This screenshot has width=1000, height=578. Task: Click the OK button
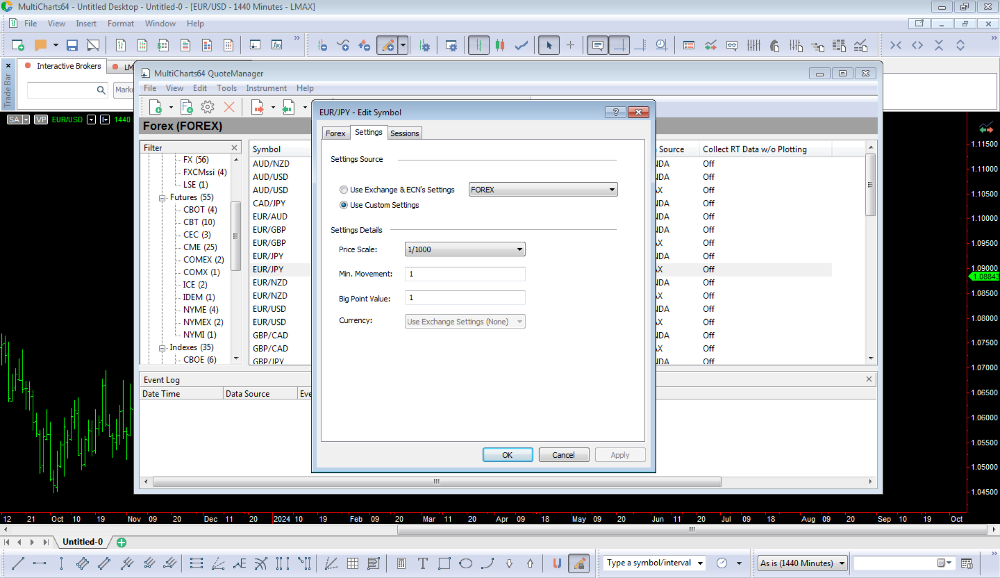[x=507, y=455]
